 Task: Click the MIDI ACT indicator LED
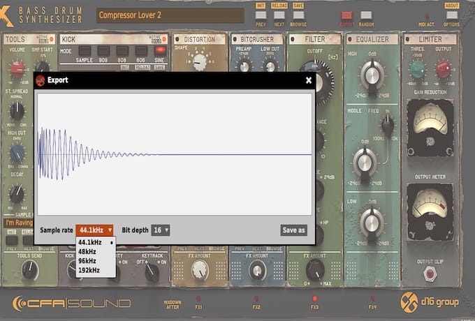click(427, 15)
